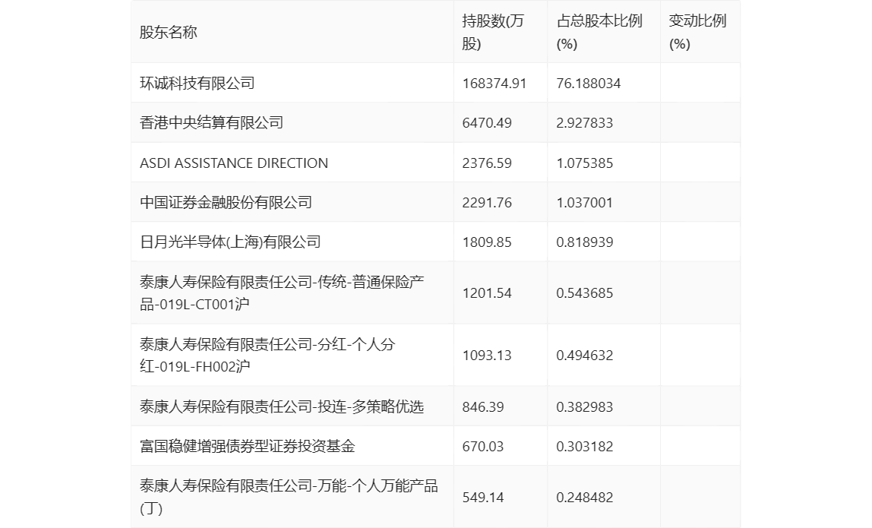Image resolution: width=872 pixels, height=528 pixels.
Task: Click the percentage 1.037001
Action: [x=584, y=203]
